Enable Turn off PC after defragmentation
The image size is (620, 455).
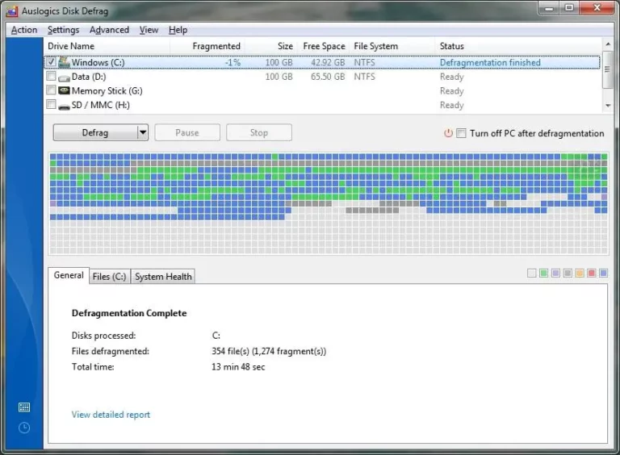(x=461, y=133)
